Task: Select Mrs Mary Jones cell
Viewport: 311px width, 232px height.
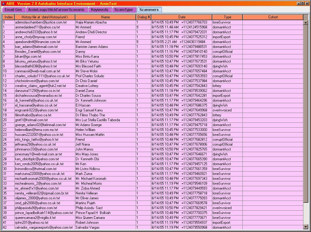Action: click(105, 154)
